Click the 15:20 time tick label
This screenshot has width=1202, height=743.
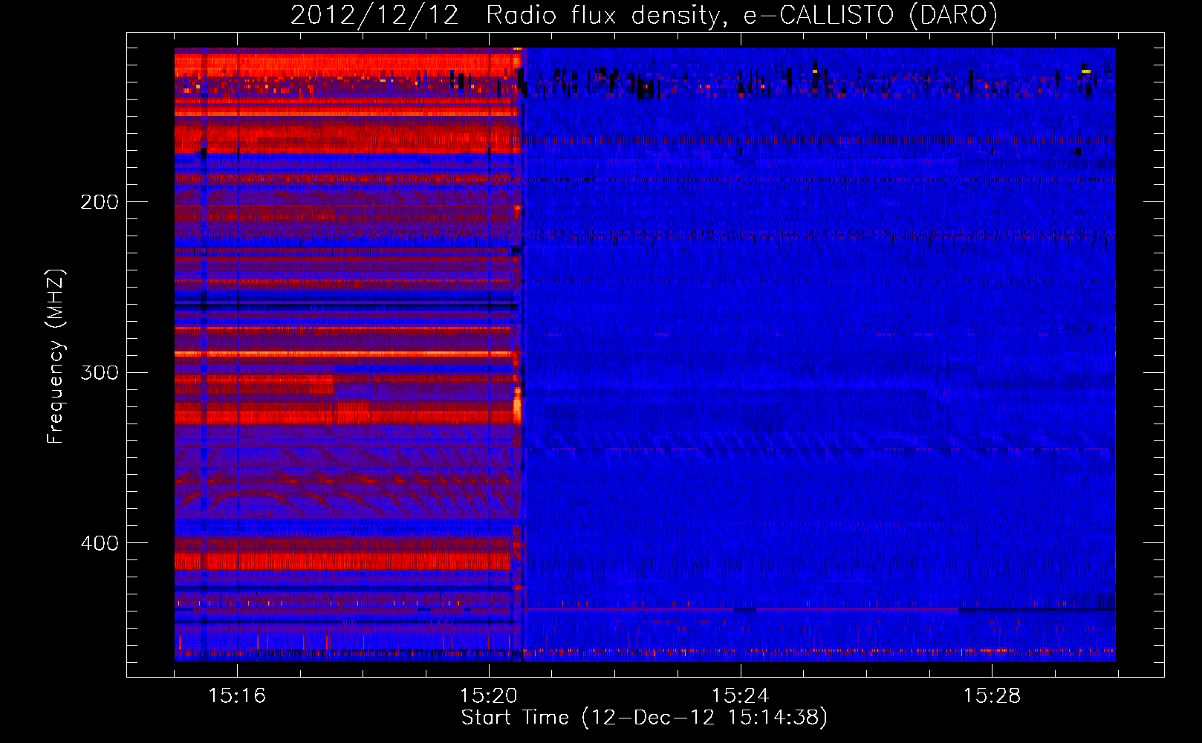489,696
